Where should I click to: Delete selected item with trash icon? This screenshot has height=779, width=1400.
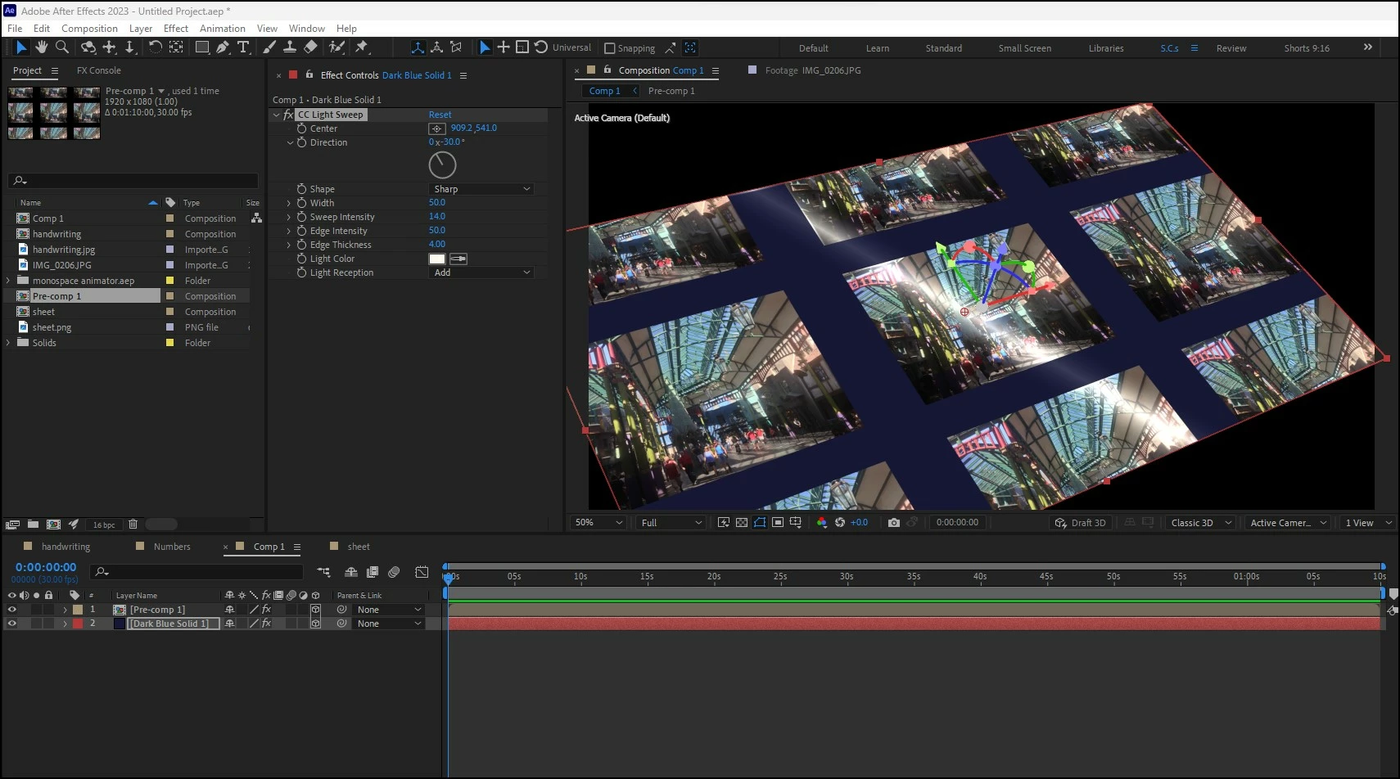133,525
